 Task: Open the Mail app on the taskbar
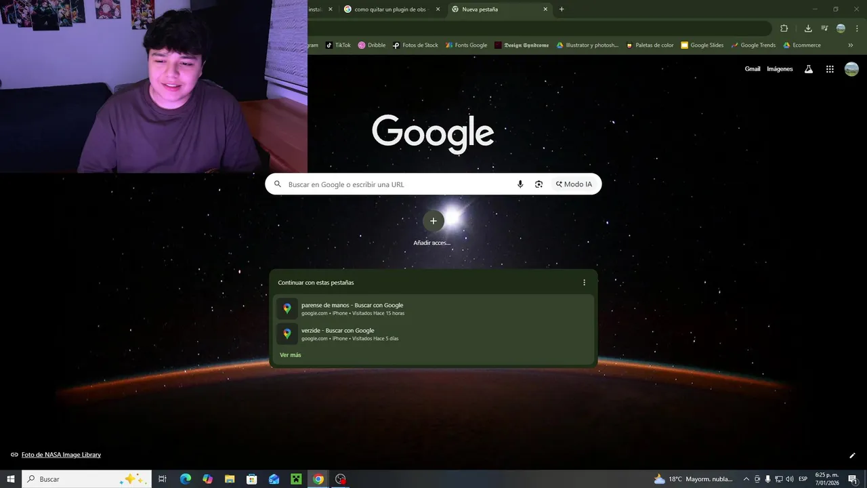point(274,479)
